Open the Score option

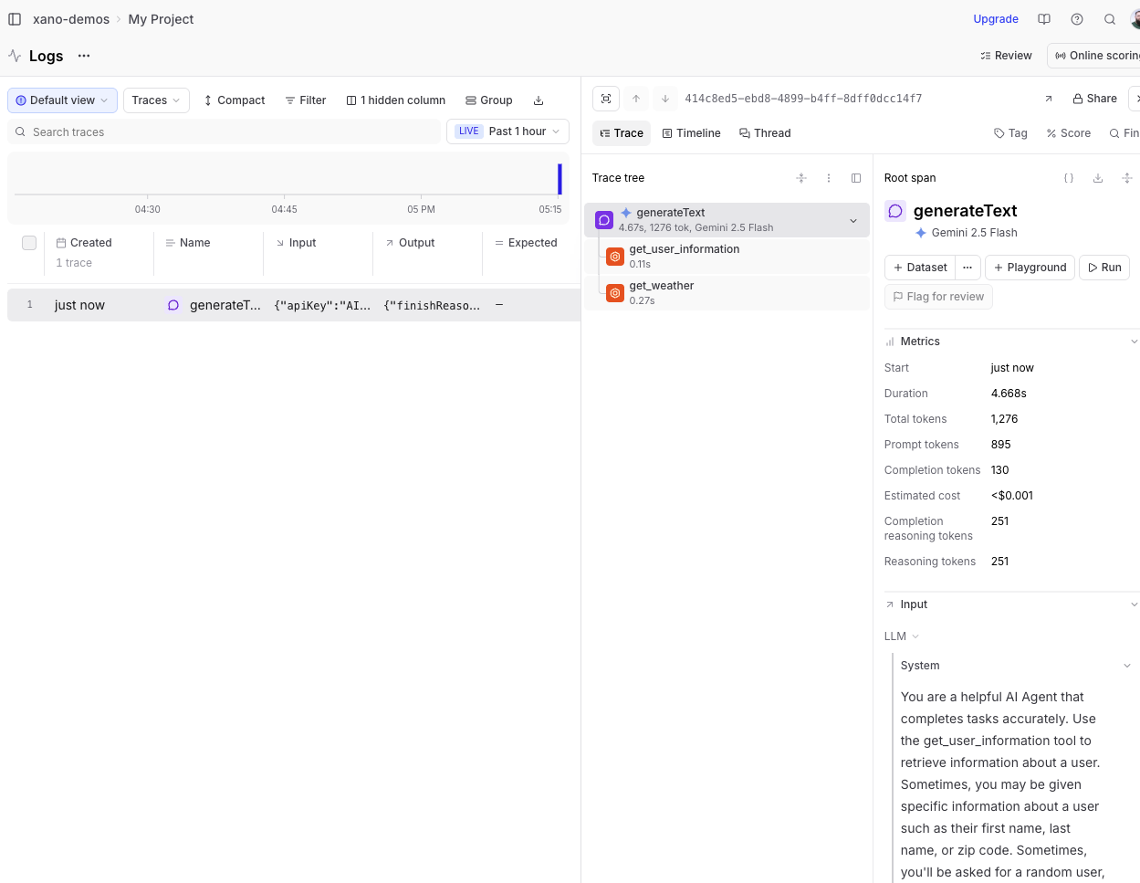tap(1069, 133)
